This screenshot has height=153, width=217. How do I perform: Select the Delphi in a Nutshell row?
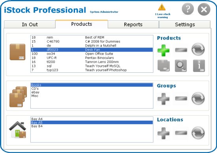point(92,46)
